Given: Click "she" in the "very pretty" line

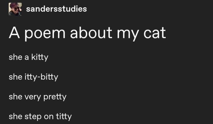Looking at the screenshot, I should (x=16, y=97).
